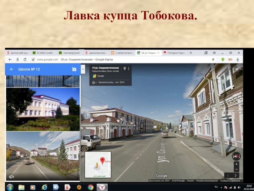
Task: Click the RU language indicator
Action: click(x=216, y=187)
